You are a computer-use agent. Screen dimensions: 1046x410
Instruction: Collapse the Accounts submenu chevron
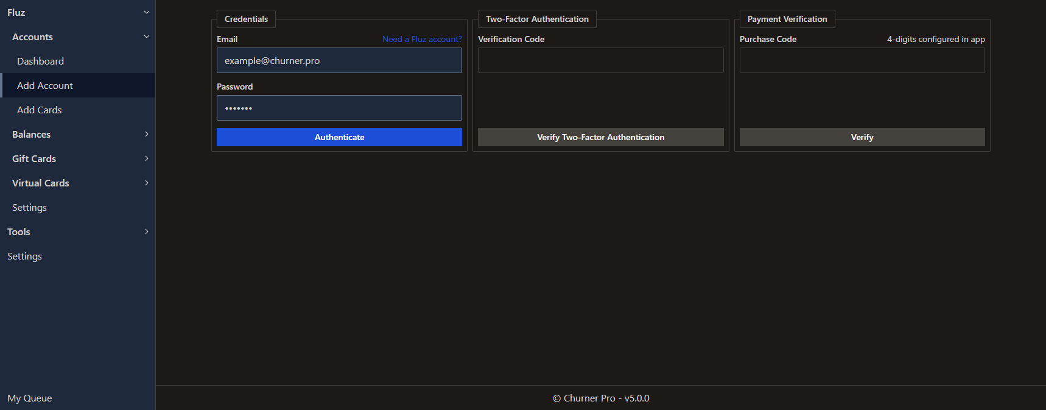[x=146, y=37]
